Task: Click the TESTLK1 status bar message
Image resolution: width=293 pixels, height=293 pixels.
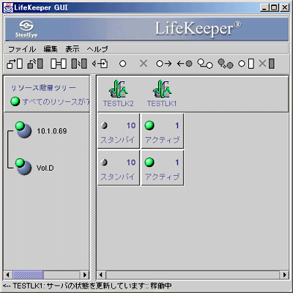Action: 87,286
